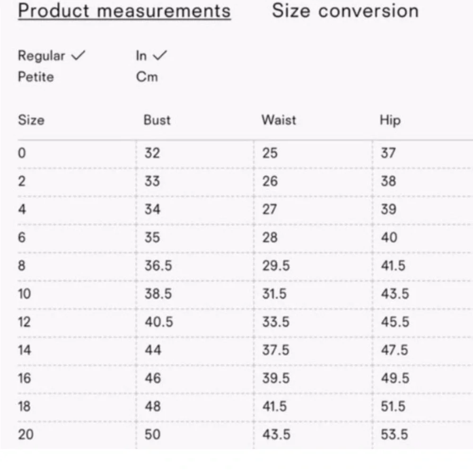The image size is (473, 473).
Task: Click the Hip column header
Action: pos(390,120)
